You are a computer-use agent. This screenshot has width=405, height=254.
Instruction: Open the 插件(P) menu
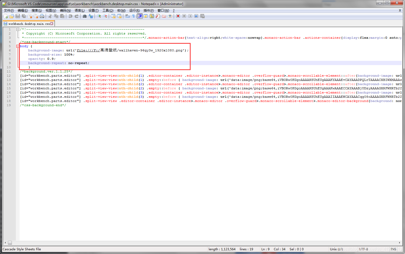149,11
